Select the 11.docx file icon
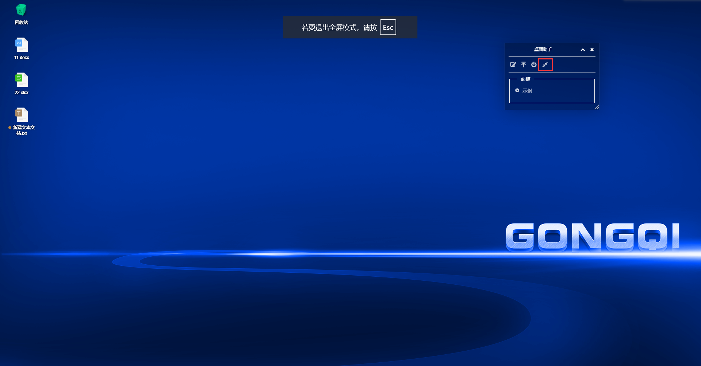This screenshot has width=701, height=366. [x=22, y=45]
